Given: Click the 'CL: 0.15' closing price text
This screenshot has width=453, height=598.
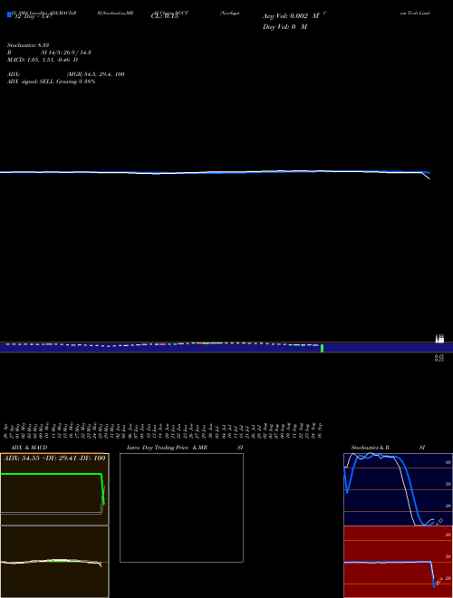Looking at the screenshot, I should [x=165, y=16].
